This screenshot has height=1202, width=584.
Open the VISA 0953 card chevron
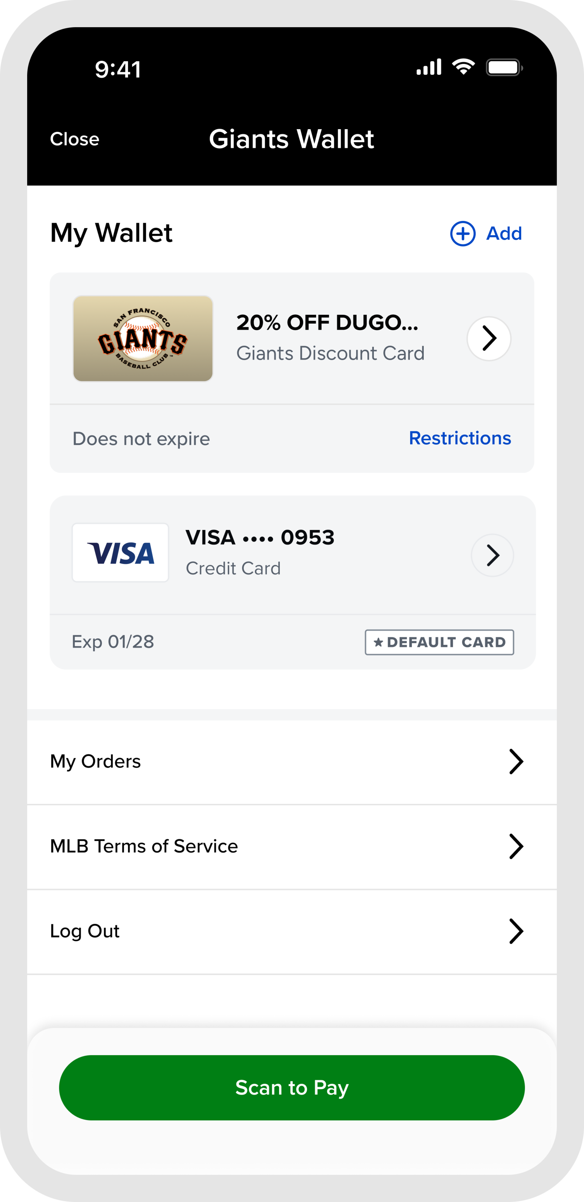(492, 555)
